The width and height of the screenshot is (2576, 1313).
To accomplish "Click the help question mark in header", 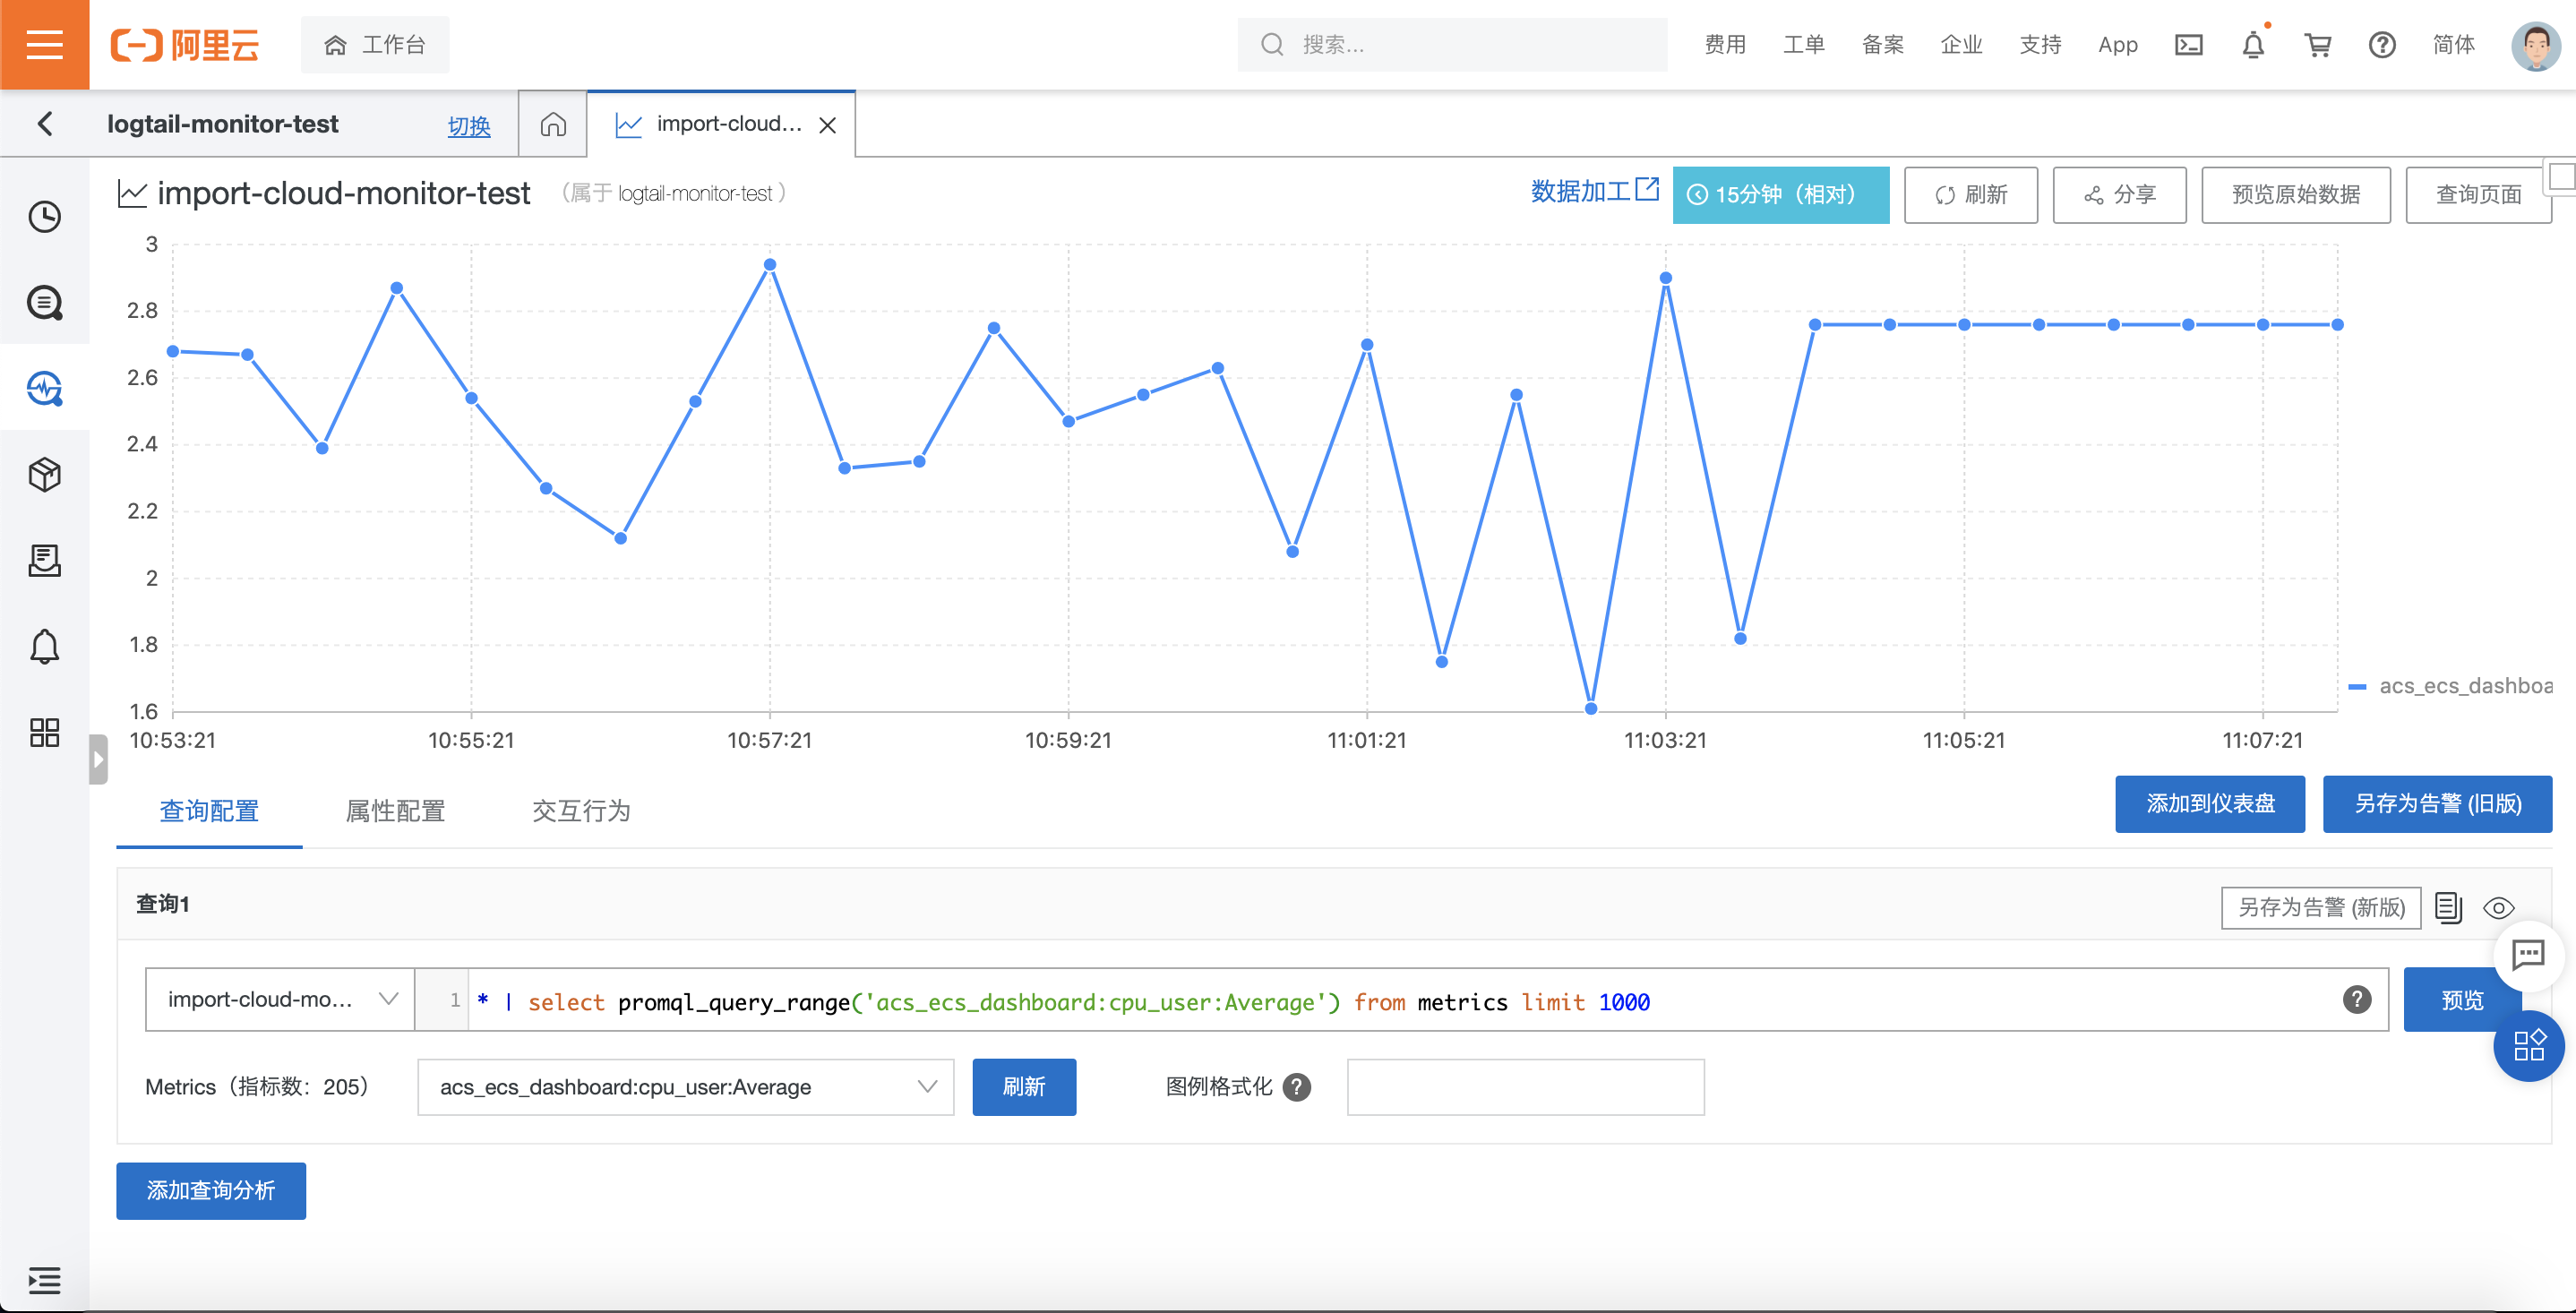I will [x=2382, y=45].
